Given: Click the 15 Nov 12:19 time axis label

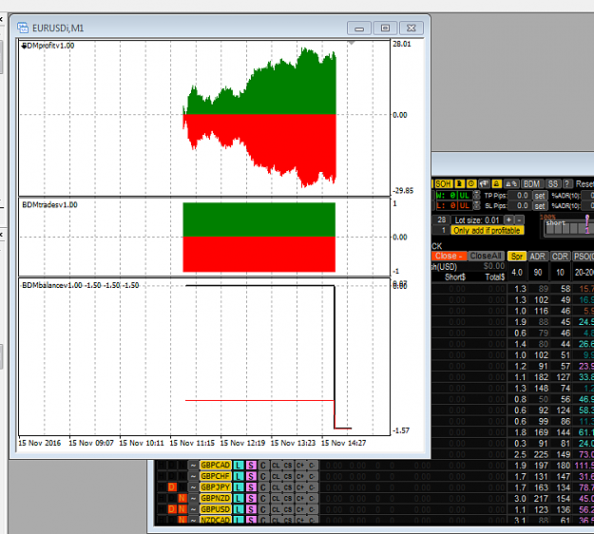Looking at the screenshot, I should (x=242, y=443).
